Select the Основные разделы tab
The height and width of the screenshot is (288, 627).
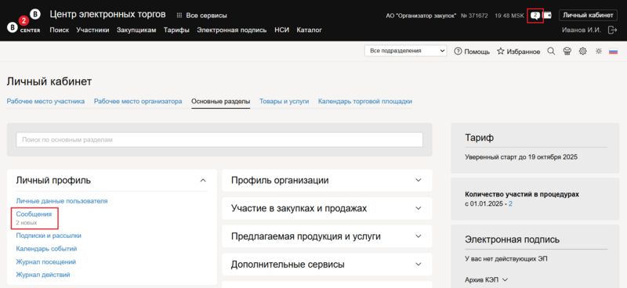coord(221,102)
